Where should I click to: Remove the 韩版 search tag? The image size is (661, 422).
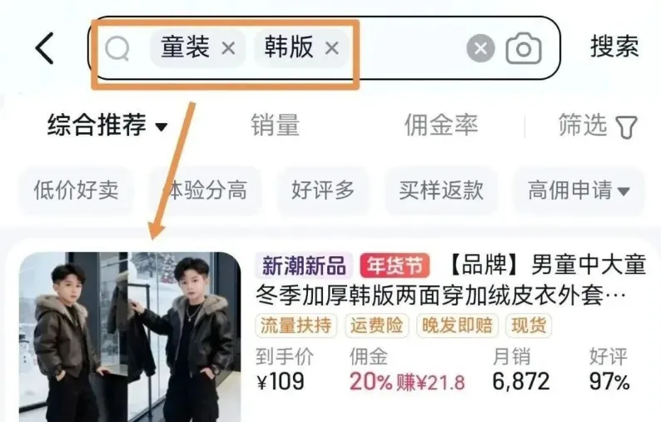332,48
